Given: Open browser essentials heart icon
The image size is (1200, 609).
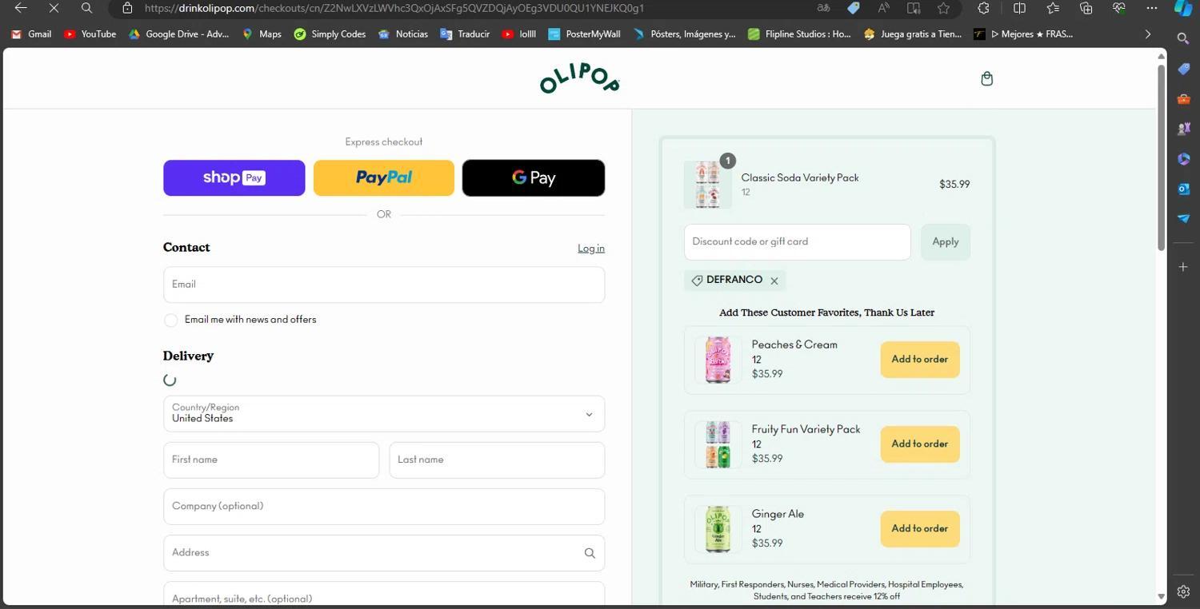Looking at the screenshot, I should [1118, 8].
